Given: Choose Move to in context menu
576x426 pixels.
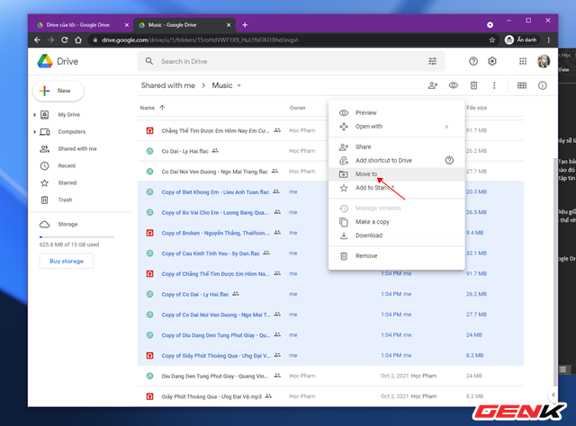Looking at the screenshot, I should (397, 174).
